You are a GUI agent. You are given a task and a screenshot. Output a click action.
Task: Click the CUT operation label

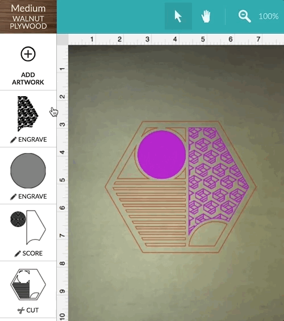coord(32,310)
